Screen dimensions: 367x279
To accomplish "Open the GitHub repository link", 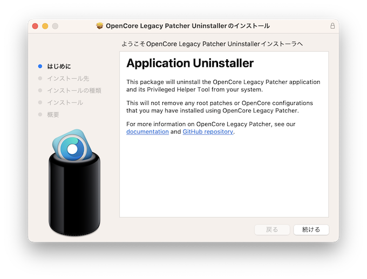I will (208, 132).
